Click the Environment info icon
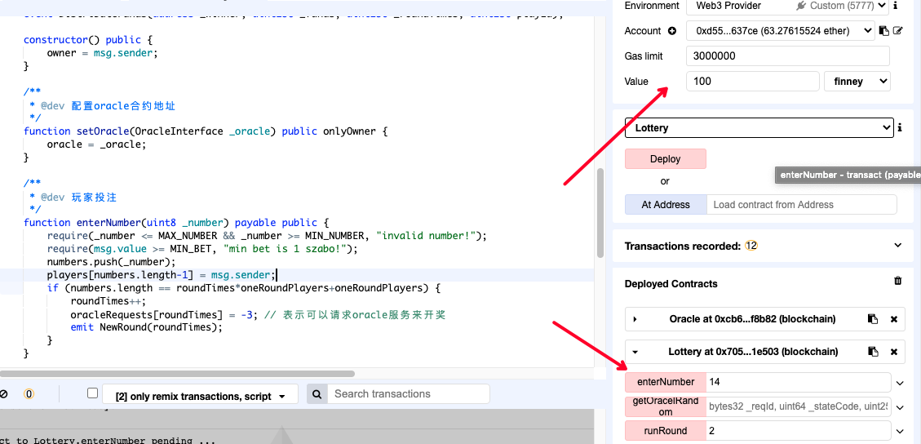Image resolution: width=921 pixels, height=444 pixels. point(895,5)
